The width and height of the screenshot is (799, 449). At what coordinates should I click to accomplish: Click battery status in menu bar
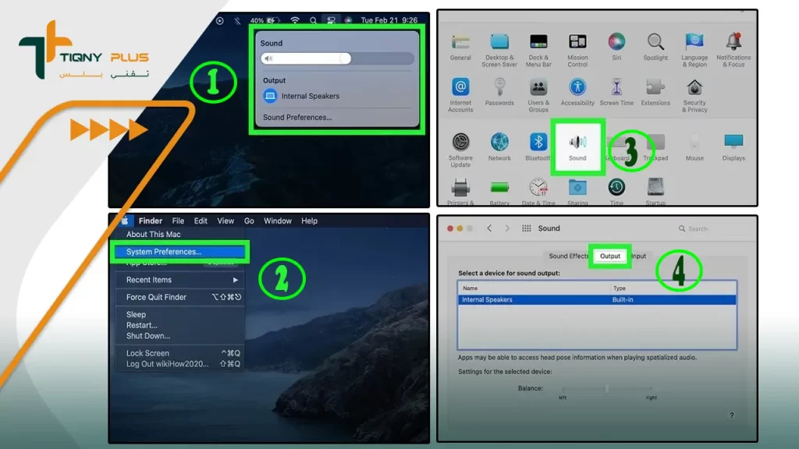coord(265,20)
